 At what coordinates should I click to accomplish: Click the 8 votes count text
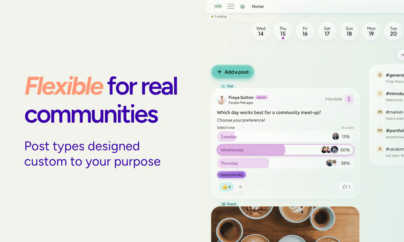coord(348,128)
